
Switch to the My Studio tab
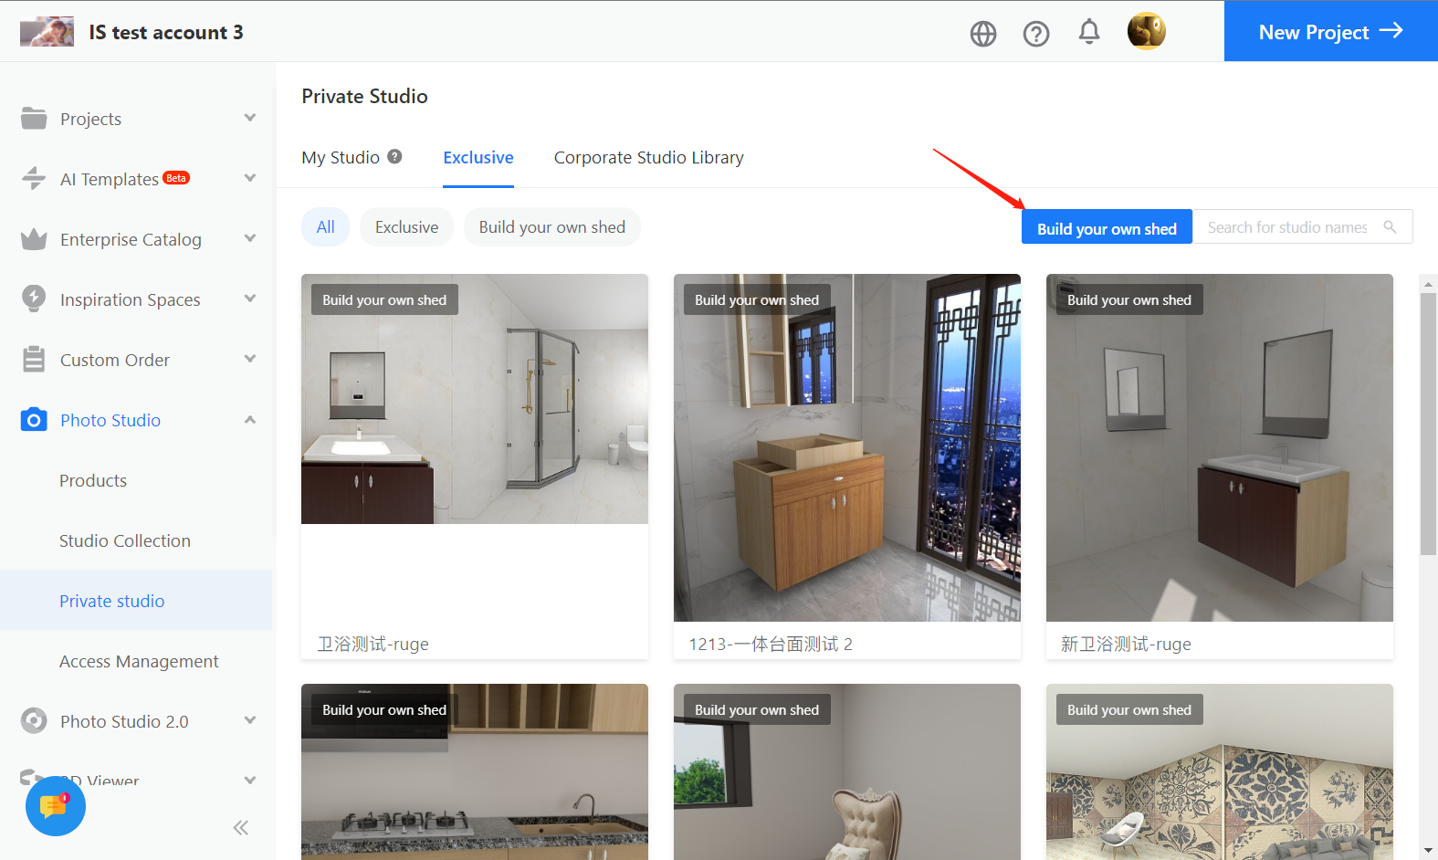[341, 158]
